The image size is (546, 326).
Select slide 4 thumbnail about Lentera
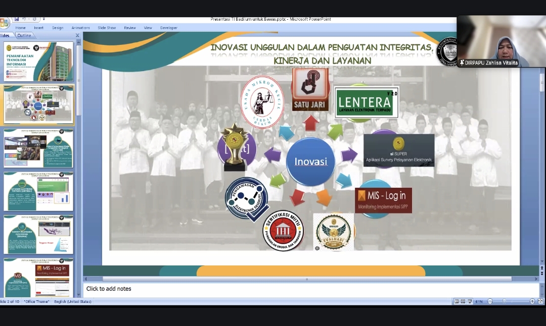[38, 191]
